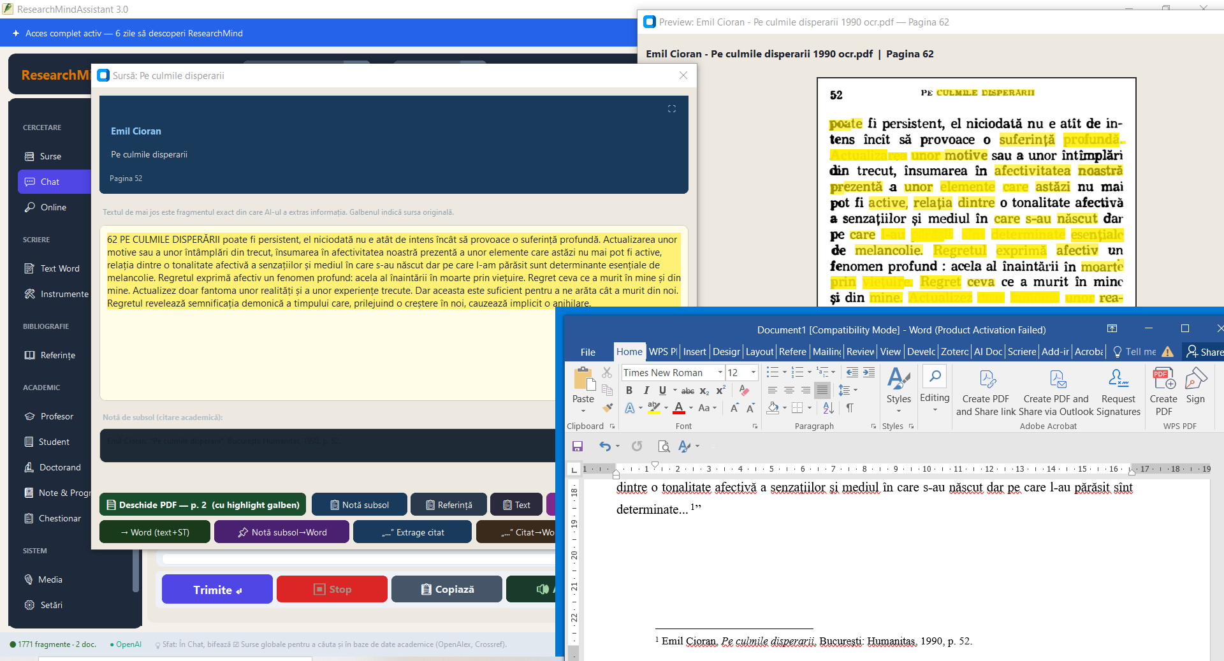Click the Copy icon in Word clipboard group
1224x661 pixels.
(607, 389)
